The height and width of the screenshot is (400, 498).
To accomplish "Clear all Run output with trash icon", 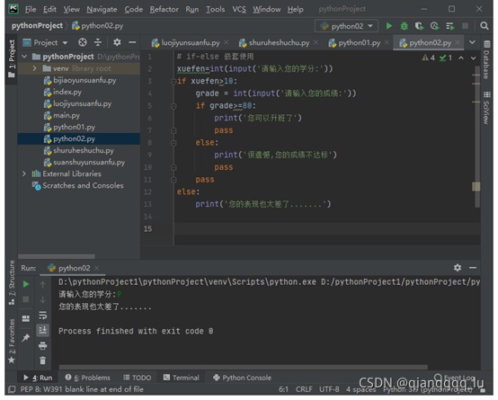I will pos(42,360).
